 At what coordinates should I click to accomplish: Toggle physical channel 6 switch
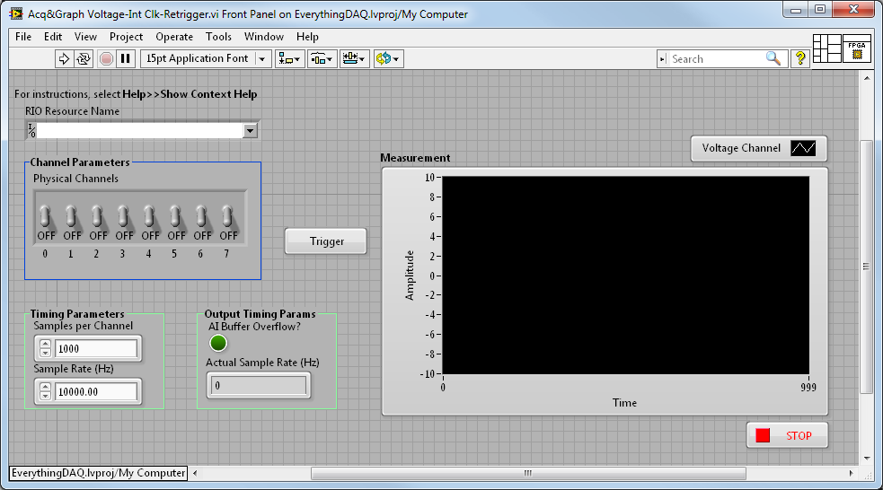point(201,217)
